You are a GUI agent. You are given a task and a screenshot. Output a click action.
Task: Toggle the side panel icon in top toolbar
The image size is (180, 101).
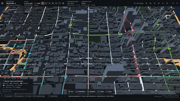pyautogui.click(x=167, y=3)
